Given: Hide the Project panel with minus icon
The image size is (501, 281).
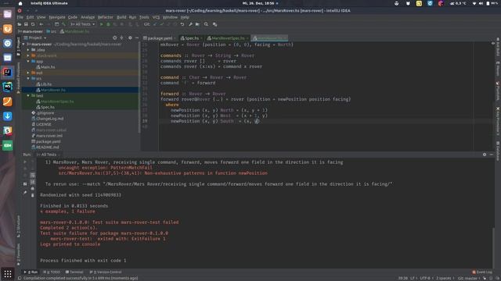Looking at the screenshot, I should click(137, 37).
